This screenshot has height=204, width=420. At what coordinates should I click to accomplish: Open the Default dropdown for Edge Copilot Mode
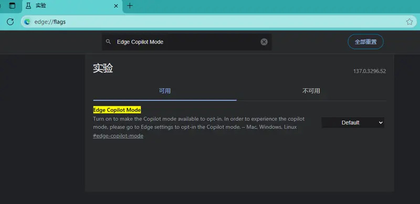point(353,123)
